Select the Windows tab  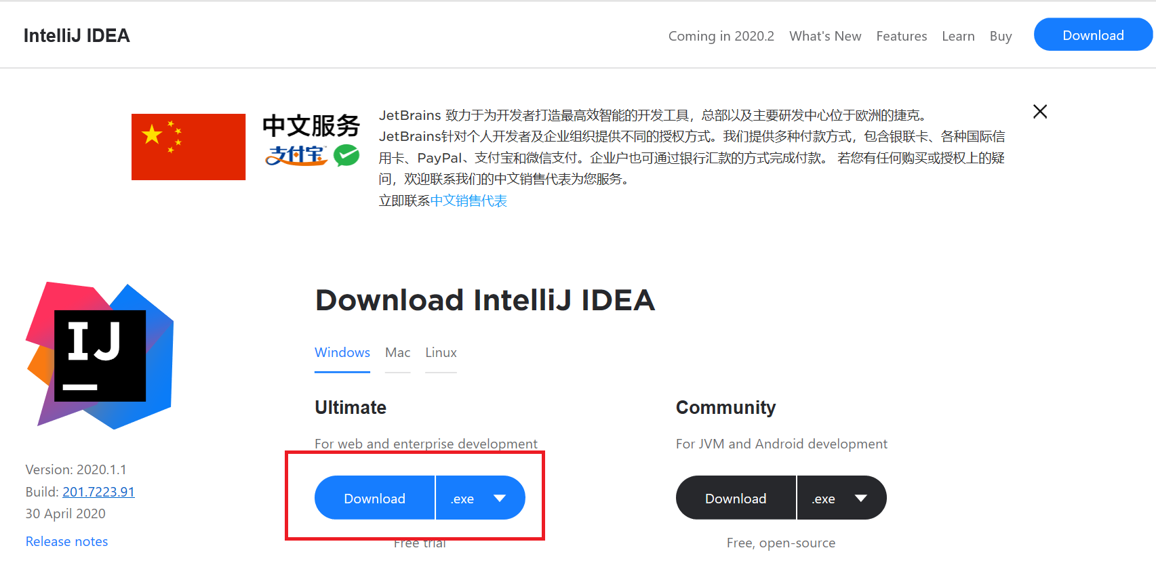(x=342, y=353)
